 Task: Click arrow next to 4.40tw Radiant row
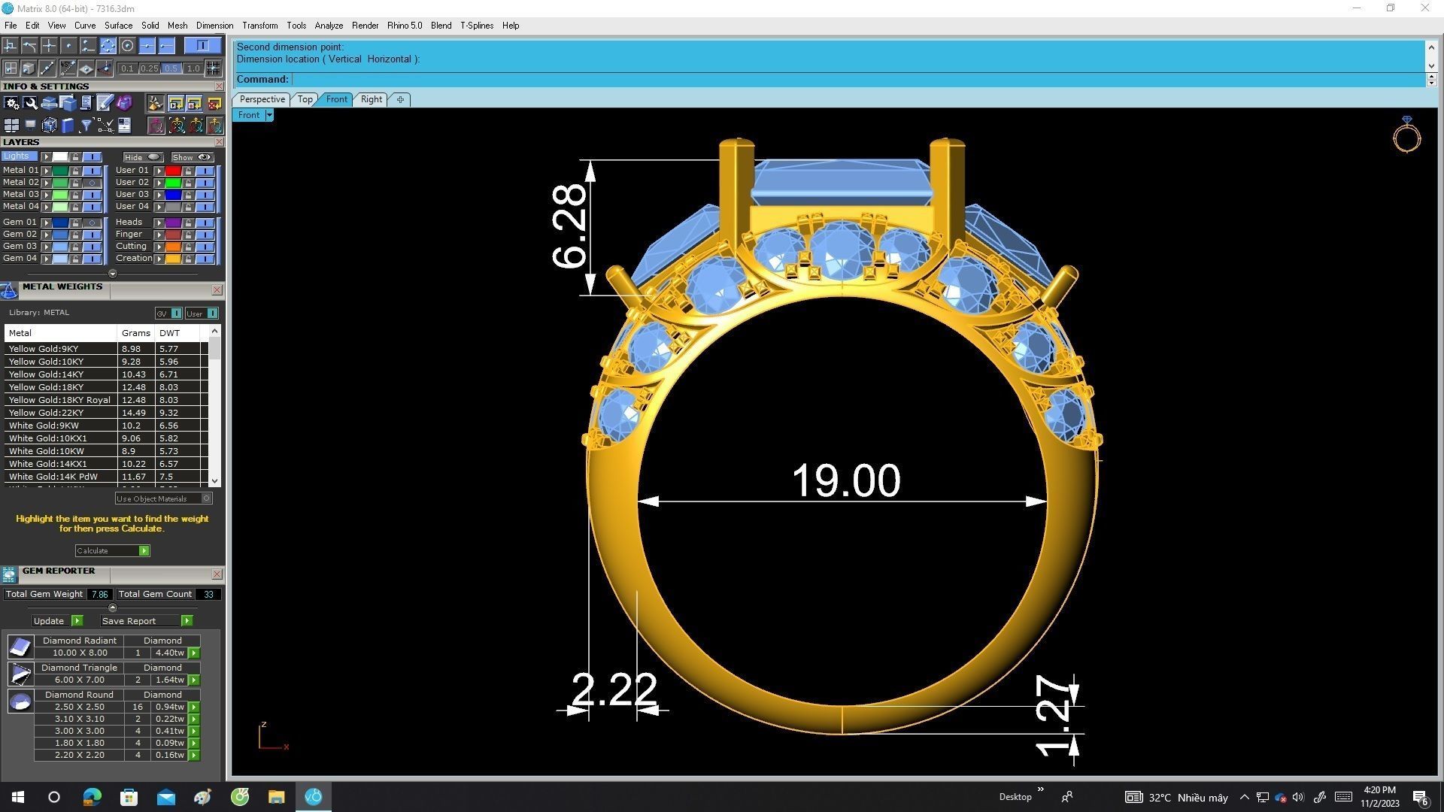[194, 653]
